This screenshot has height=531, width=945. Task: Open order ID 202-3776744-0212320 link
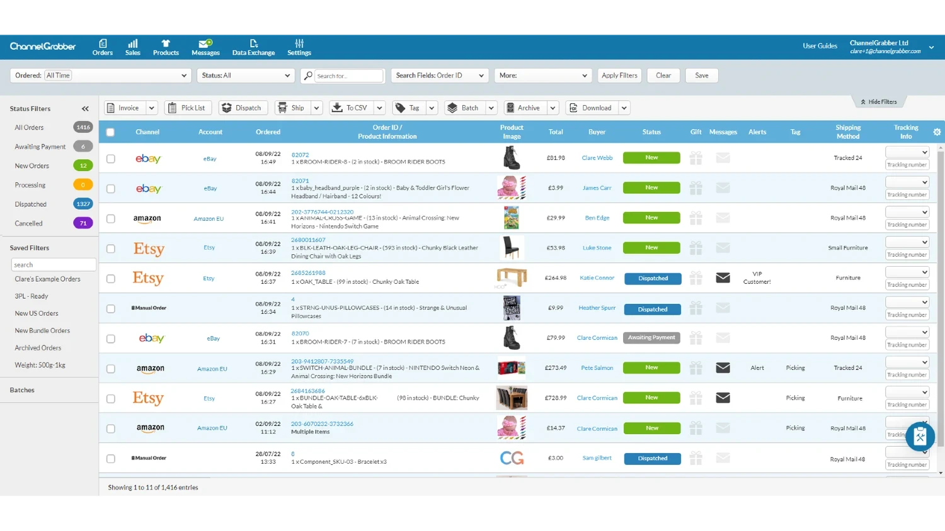click(x=323, y=212)
